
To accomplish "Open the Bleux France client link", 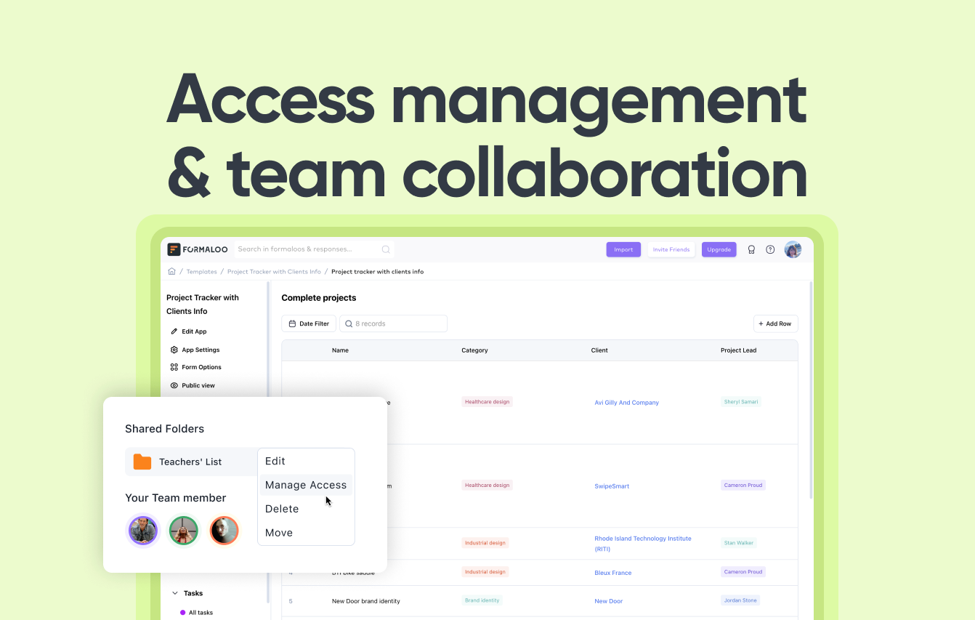I will [613, 573].
